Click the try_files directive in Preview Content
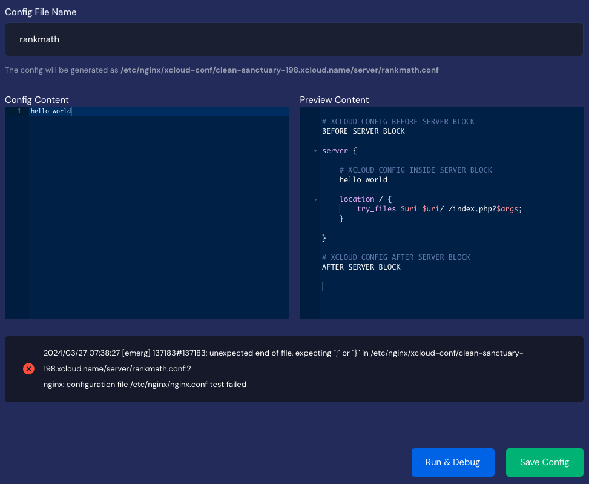Screen dimensions: 589x484 tap(375, 208)
